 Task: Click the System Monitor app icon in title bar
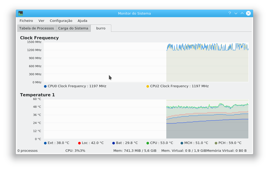pos(21,13)
